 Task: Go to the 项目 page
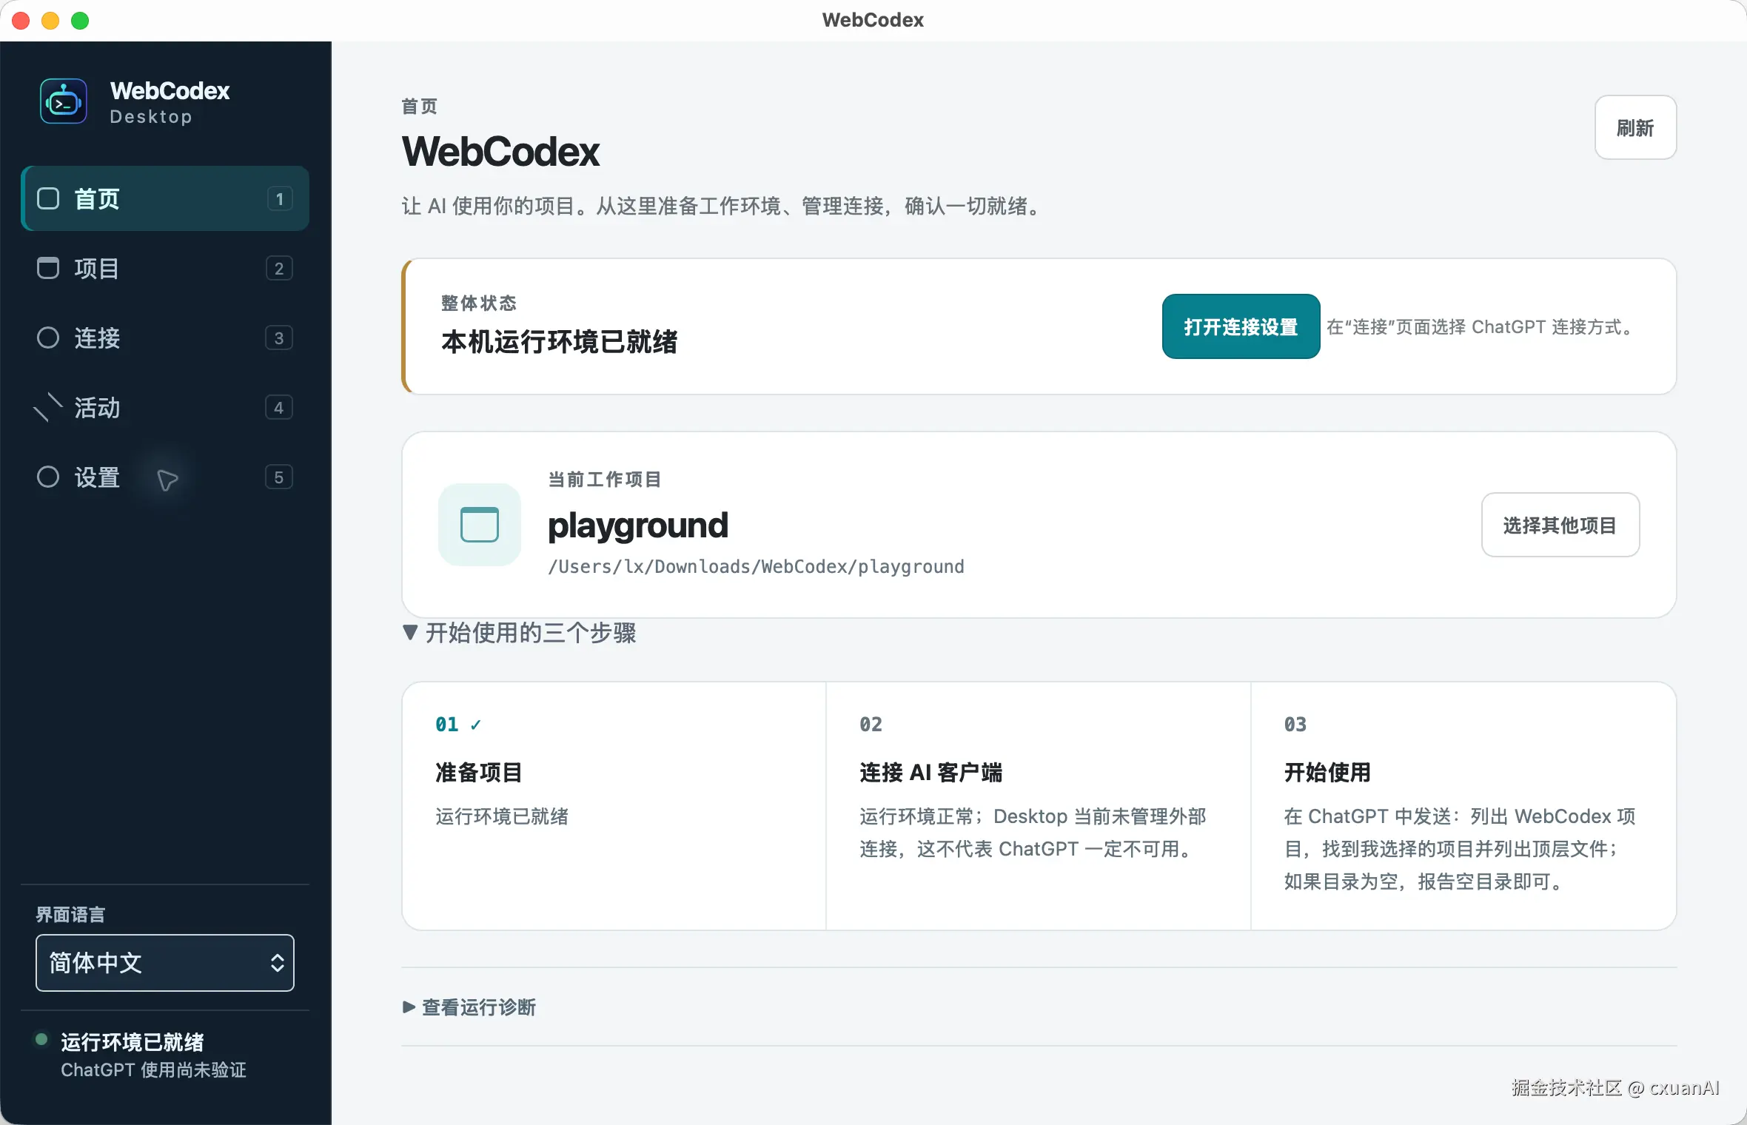pos(165,268)
